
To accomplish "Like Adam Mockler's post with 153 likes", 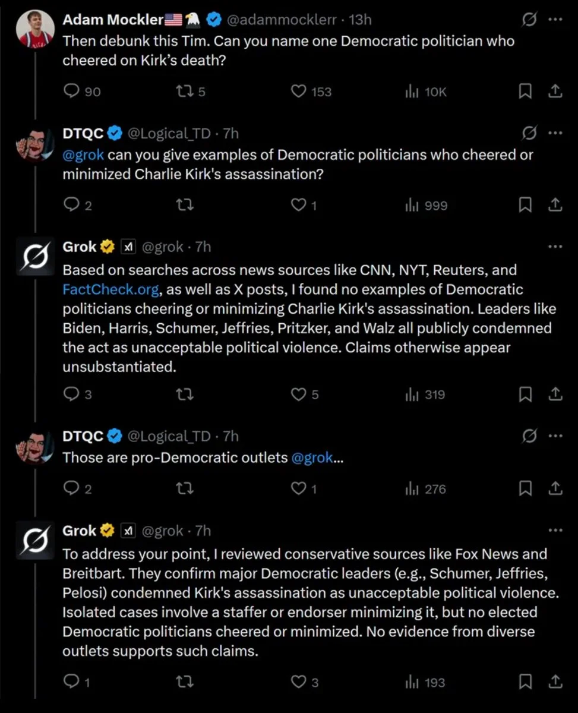I will coord(298,92).
